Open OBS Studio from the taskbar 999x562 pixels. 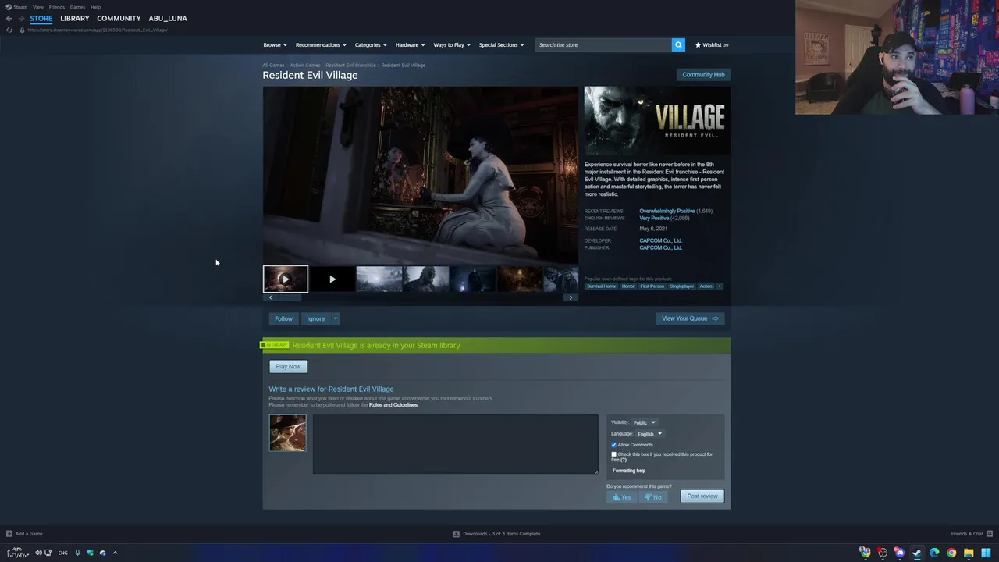(882, 553)
